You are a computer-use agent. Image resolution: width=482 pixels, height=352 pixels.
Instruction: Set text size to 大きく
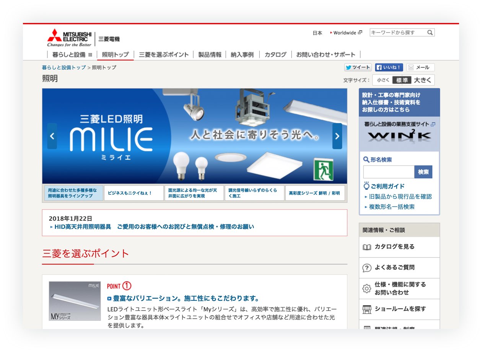(422, 80)
